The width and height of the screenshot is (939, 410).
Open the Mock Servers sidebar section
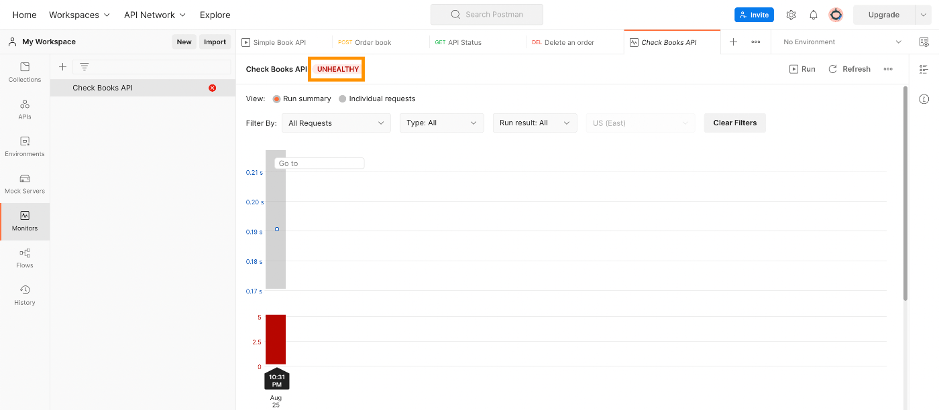coord(25,184)
